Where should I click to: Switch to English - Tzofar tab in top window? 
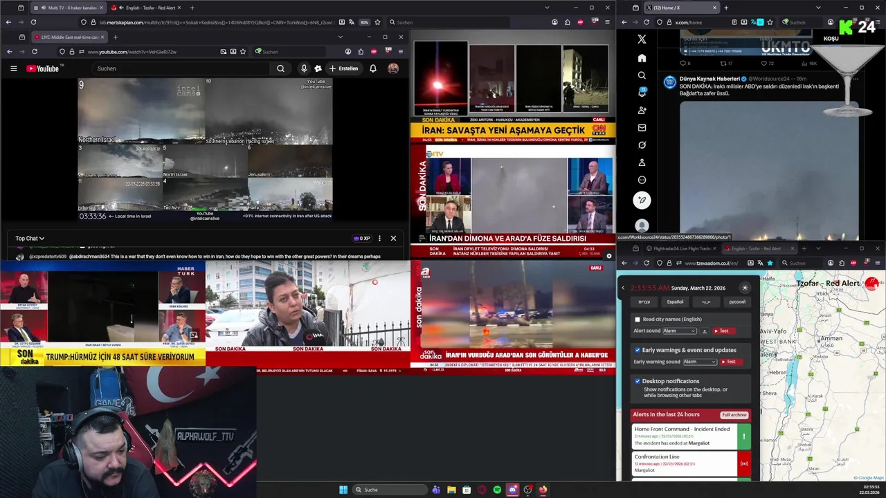(x=147, y=8)
